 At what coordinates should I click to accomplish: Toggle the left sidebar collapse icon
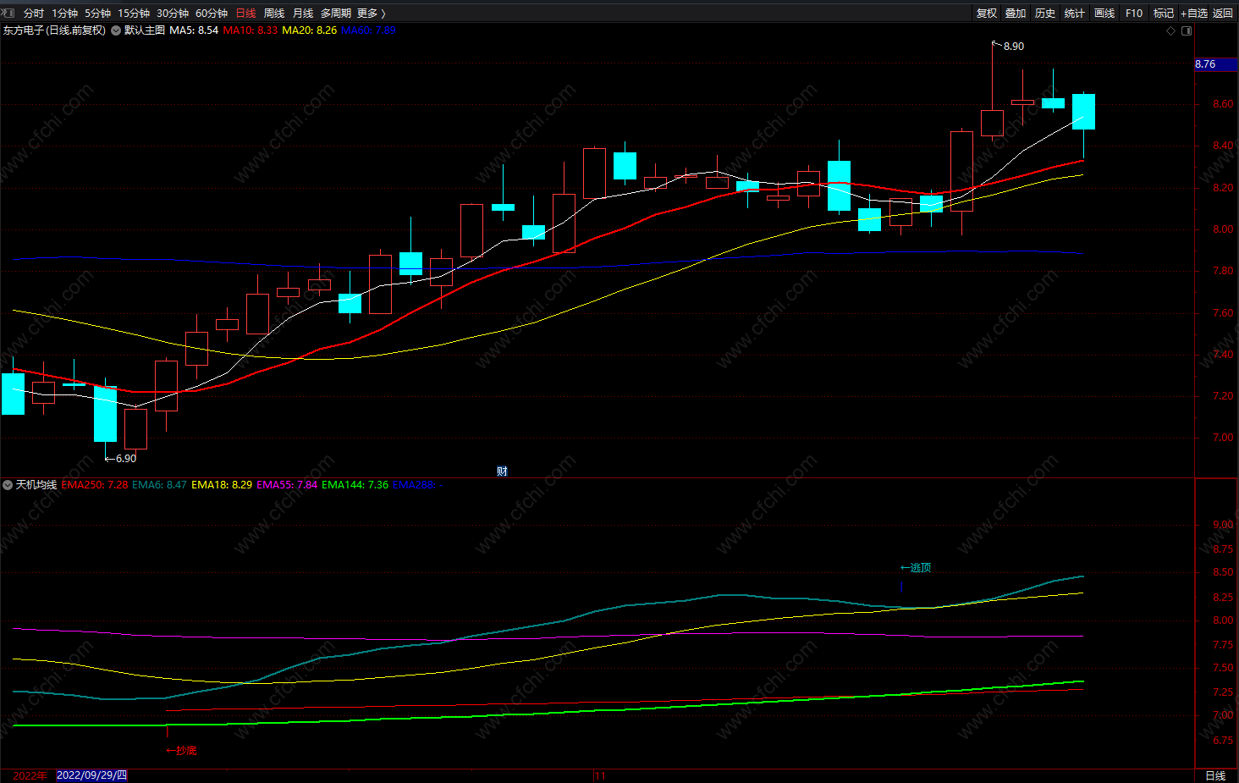point(8,13)
